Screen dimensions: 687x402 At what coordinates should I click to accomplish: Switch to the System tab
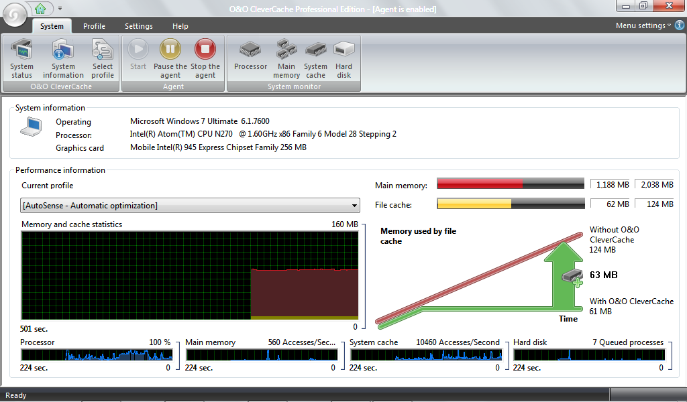52,26
